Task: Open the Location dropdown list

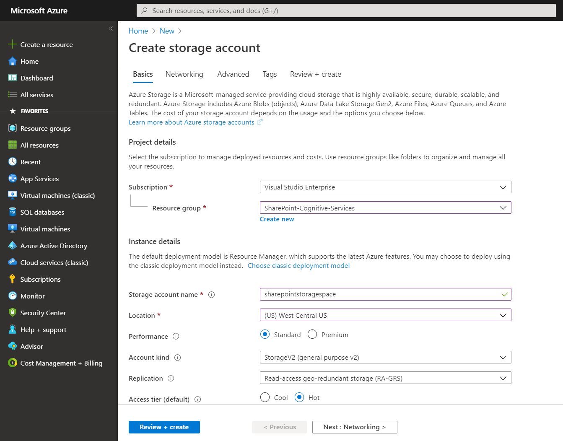Action: [385, 315]
